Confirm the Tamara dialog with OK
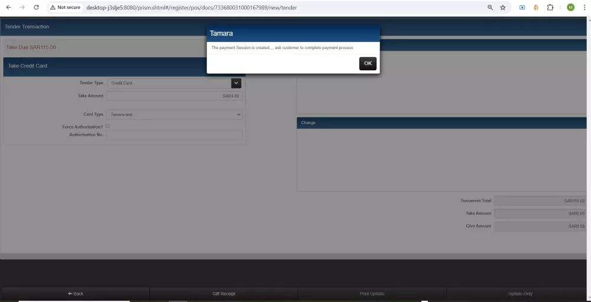This screenshot has height=302, width=591. [x=368, y=64]
